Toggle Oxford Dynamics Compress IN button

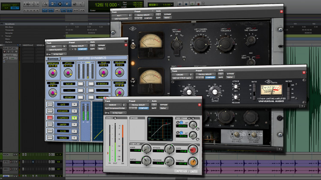pos(74,118)
